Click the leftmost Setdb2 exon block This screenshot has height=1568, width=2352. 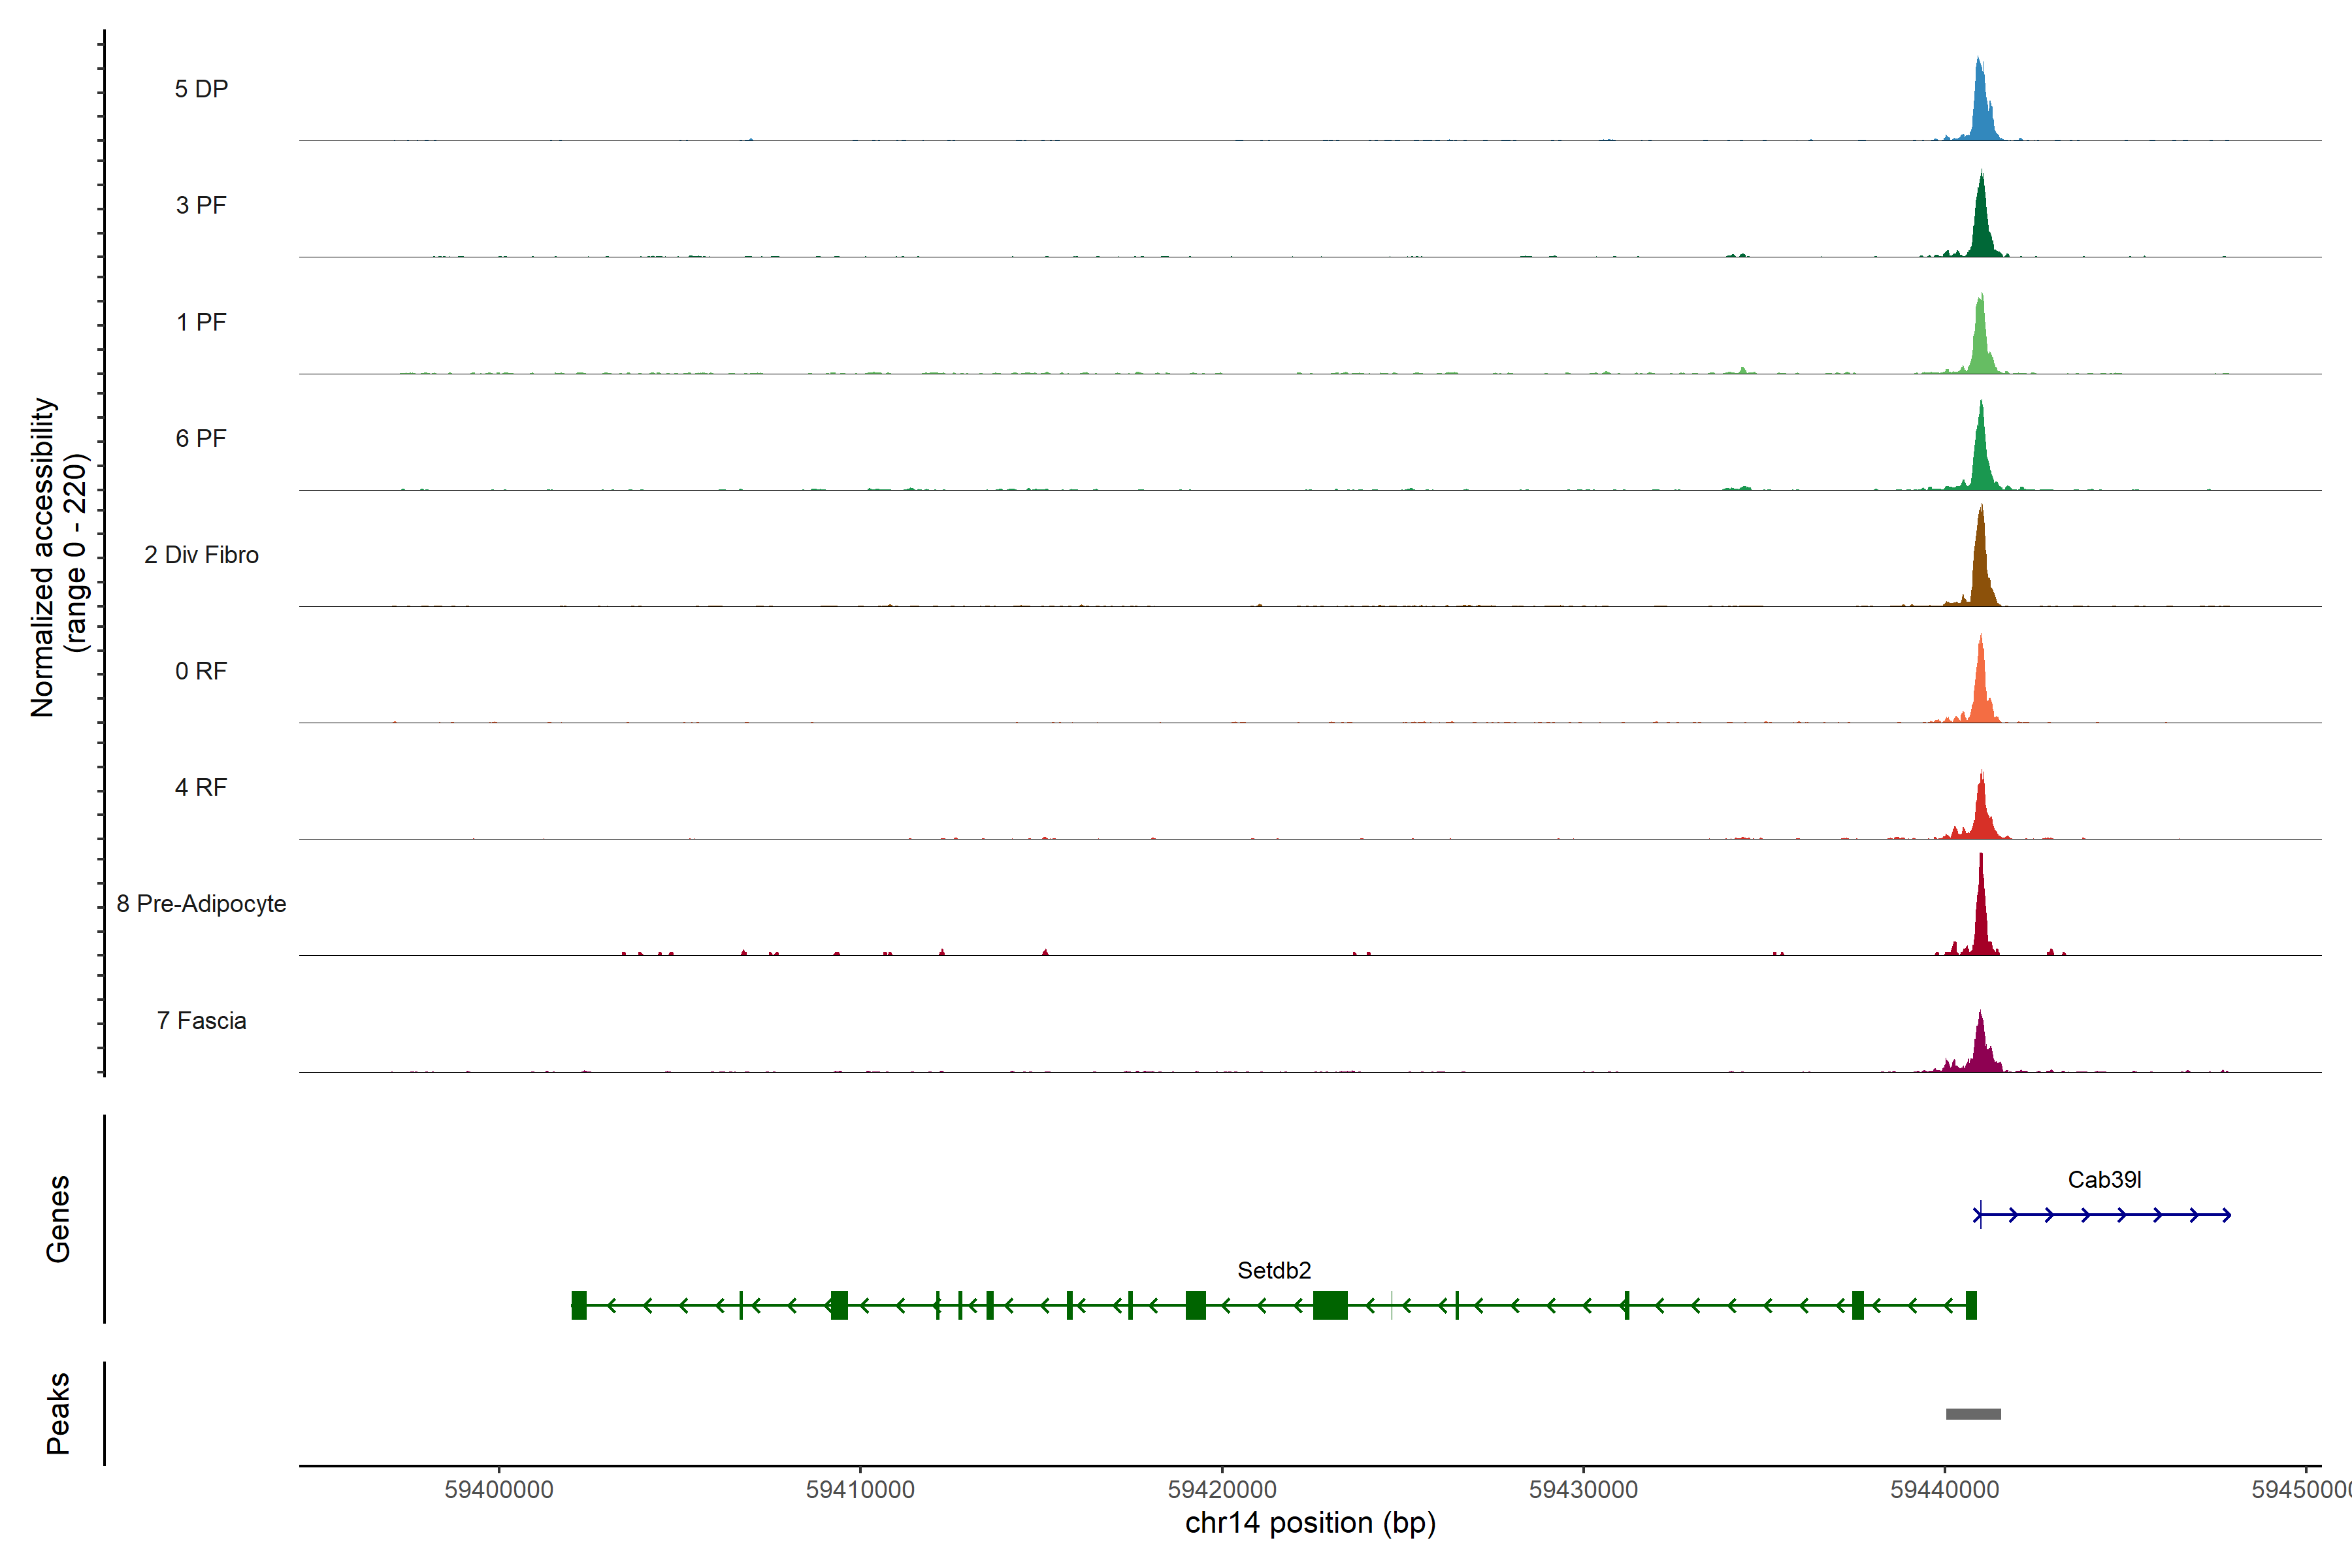click(579, 1305)
